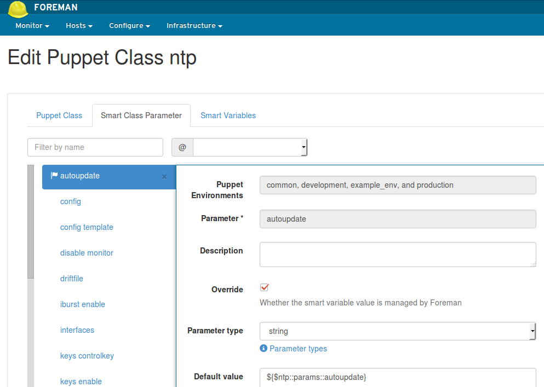Expand the Infrastructure menu
Image resolution: width=544 pixels, height=387 pixels.
tap(194, 26)
